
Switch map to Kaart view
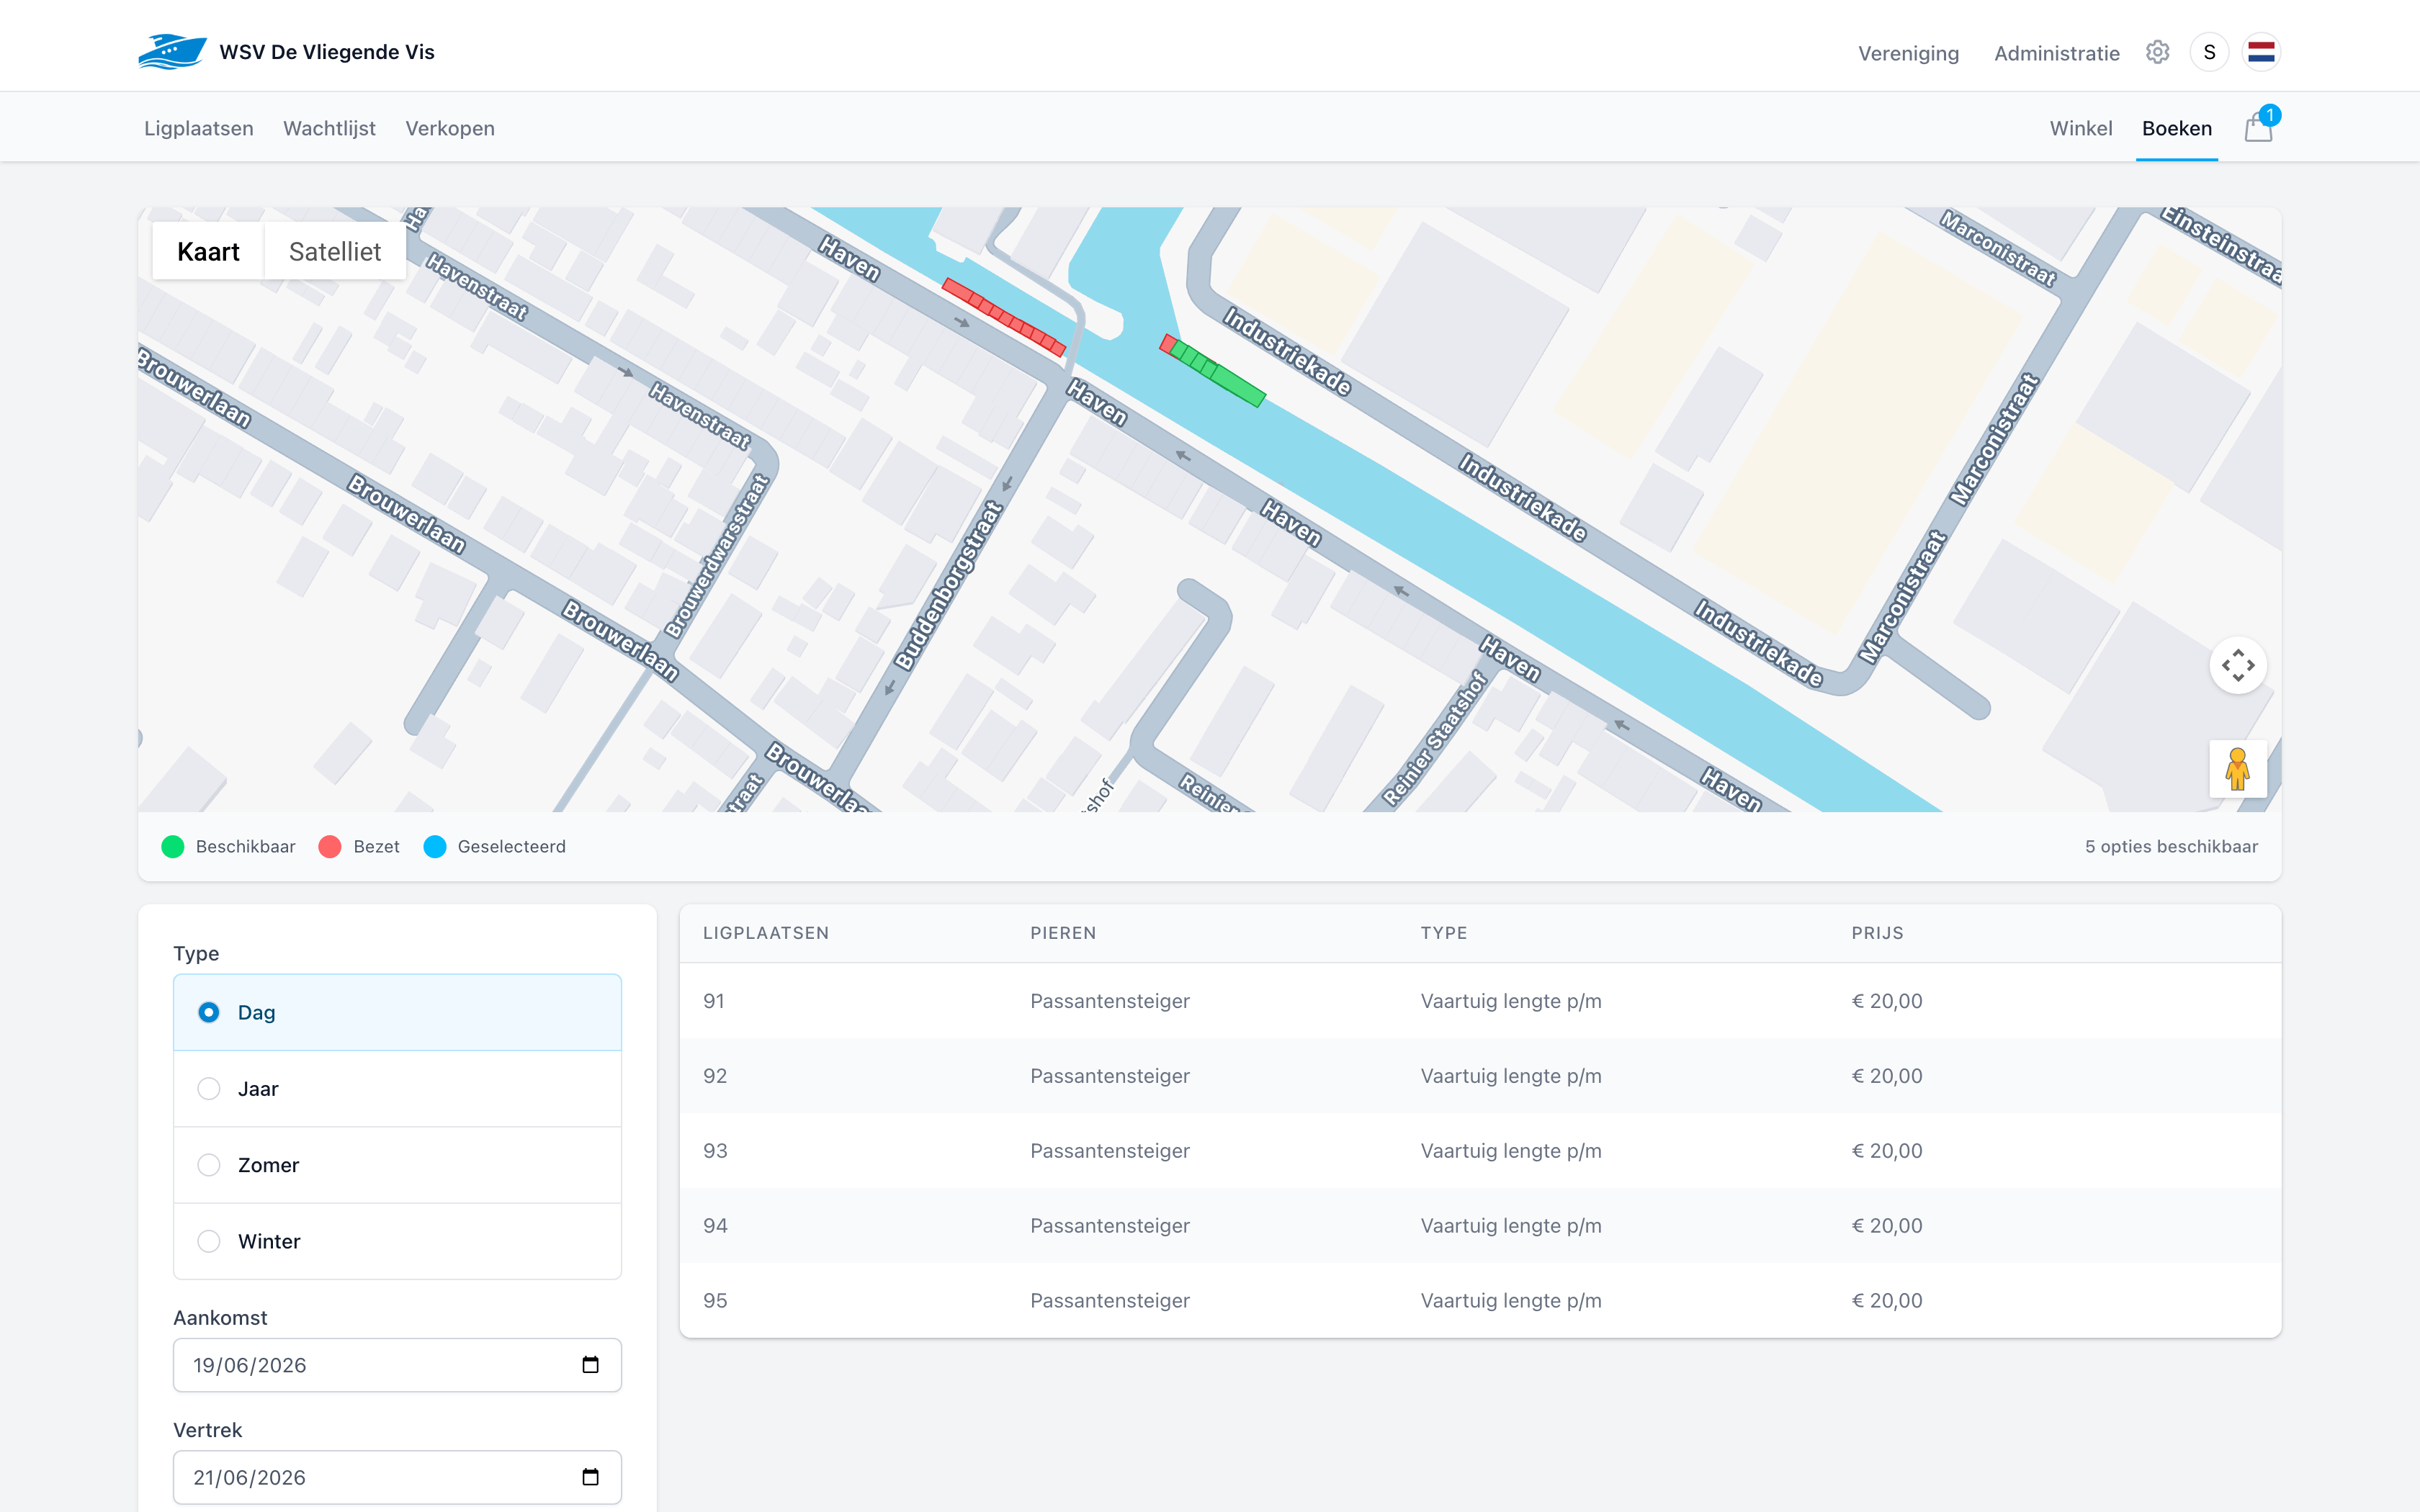pos(208,251)
